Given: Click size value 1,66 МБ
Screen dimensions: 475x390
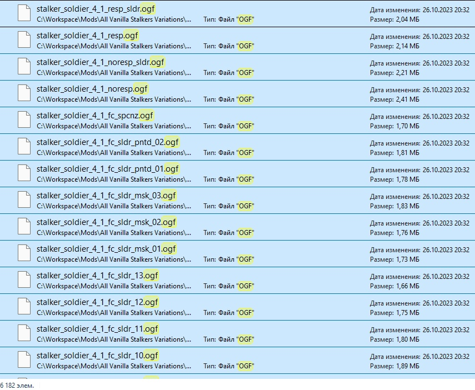Looking at the screenshot, I should coord(407,286).
